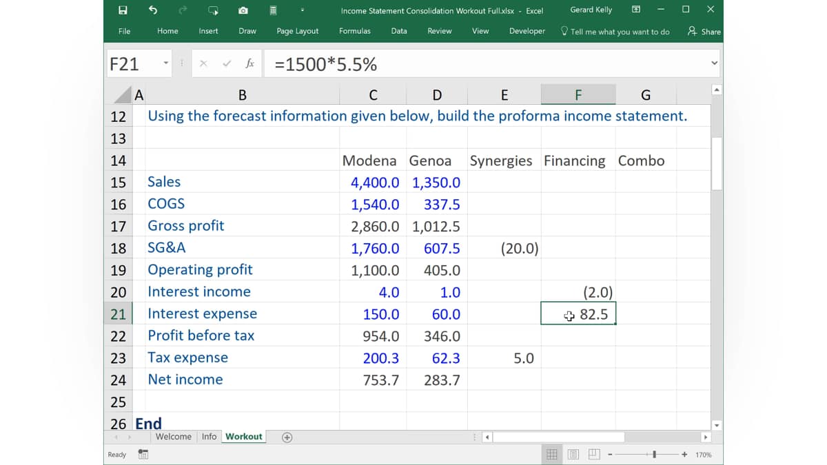
Task: Click the Select All corner triangle
Action: [122, 95]
